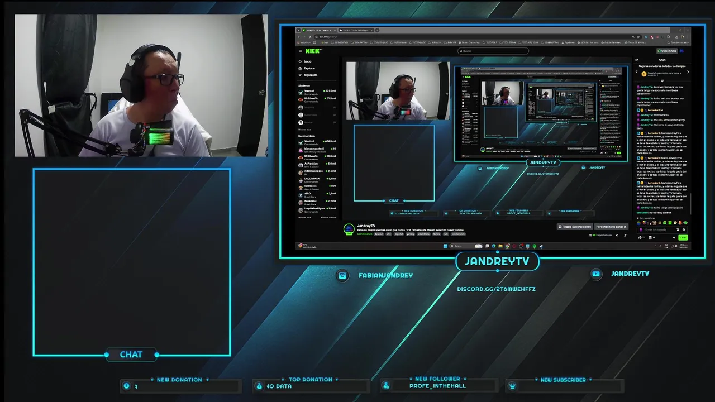Open LACOBRAAA in Recomendado list
The width and height of the screenshot is (715, 402).
317,180
